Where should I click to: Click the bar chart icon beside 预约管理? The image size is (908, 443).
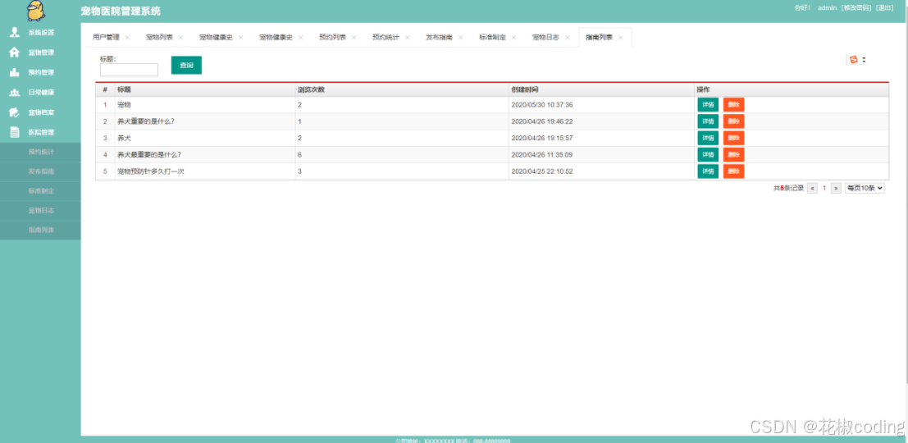point(15,72)
